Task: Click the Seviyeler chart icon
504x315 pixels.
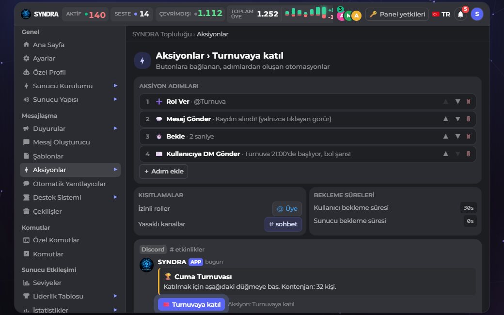Action: pyautogui.click(x=26, y=283)
